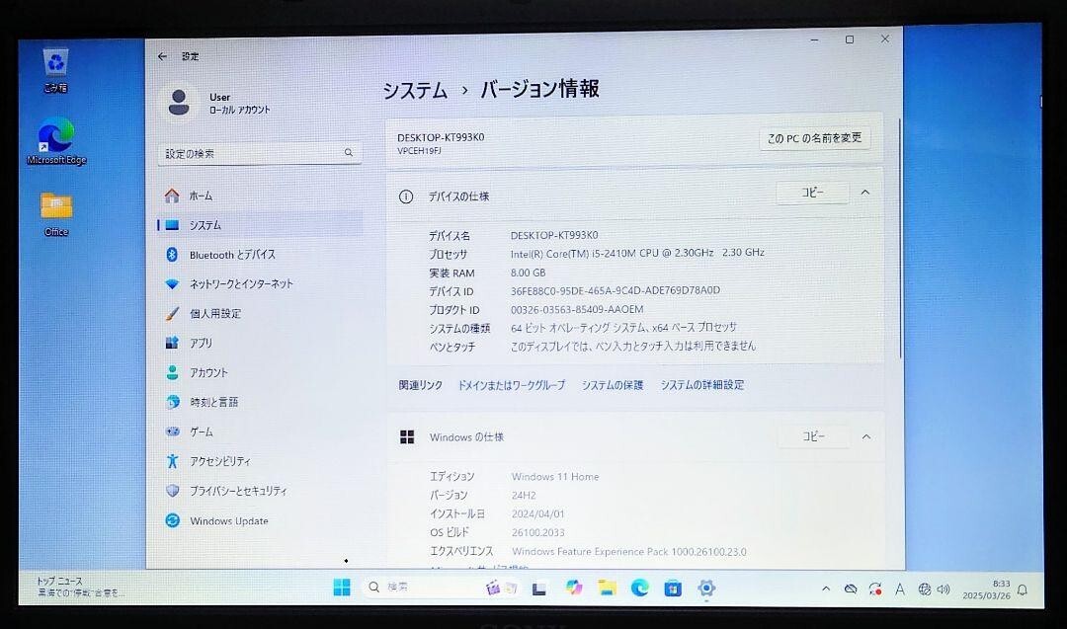
Task: Open the news widget on the taskbar
Action: 80,587
